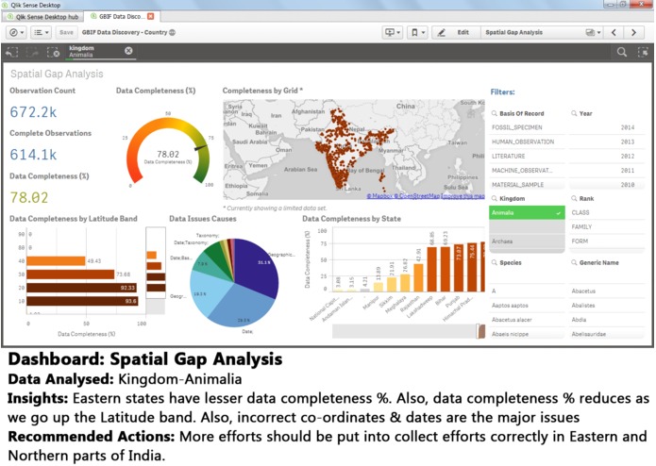Select year 2013
Viewport: 656px width, 466px height.
[x=607, y=141]
